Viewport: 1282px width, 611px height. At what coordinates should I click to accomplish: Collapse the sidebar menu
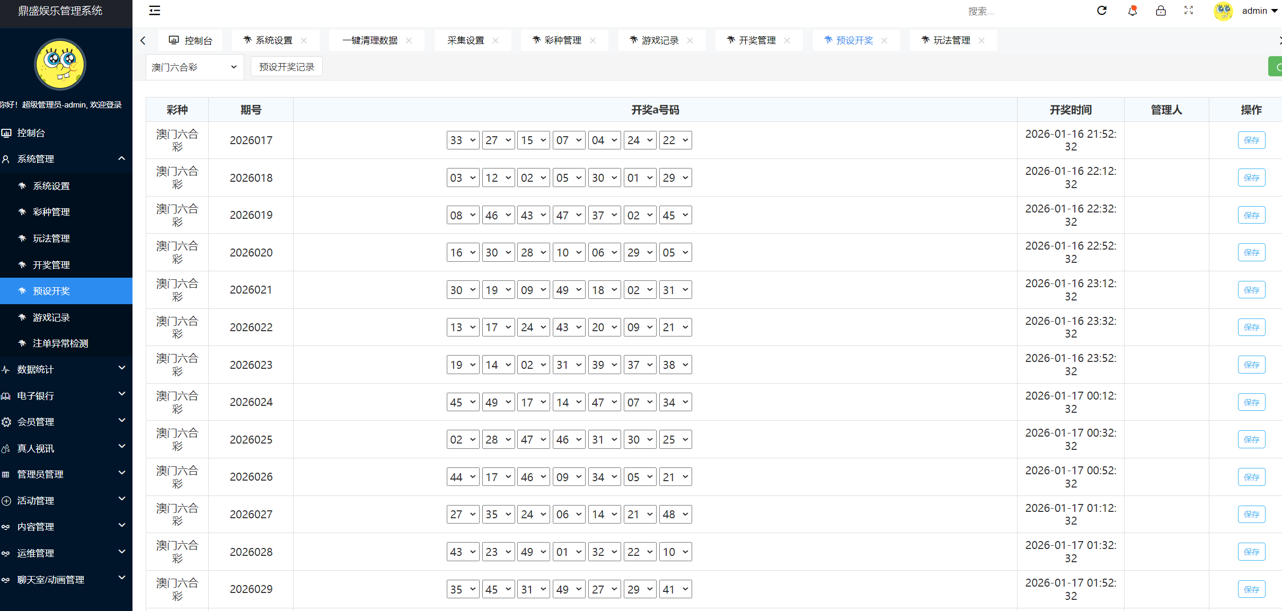tap(154, 11)
